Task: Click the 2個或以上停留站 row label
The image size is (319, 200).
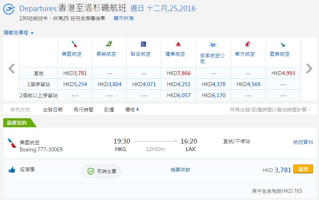Action: pyautogui.click(x=39, y=95)
